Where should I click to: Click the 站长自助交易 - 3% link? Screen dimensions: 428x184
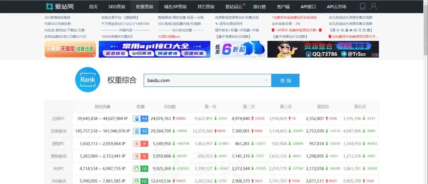[x=286, y=24]
